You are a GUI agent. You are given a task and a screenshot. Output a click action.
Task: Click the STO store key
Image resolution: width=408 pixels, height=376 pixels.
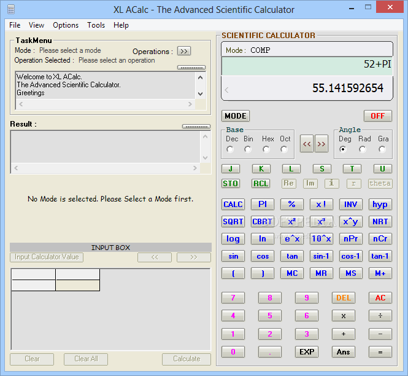click(x=231, y=184)
